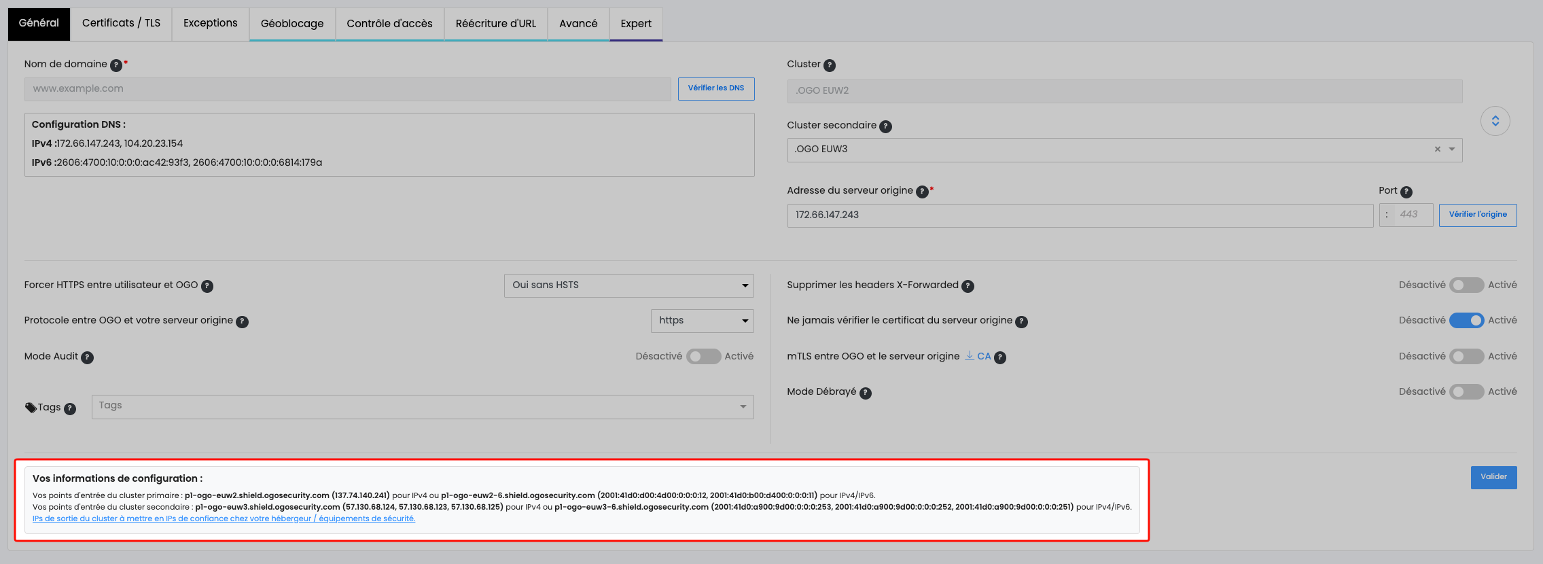Open the Oui sans HSTS dropdown
Screen dimensions: 1543x564
629,285
